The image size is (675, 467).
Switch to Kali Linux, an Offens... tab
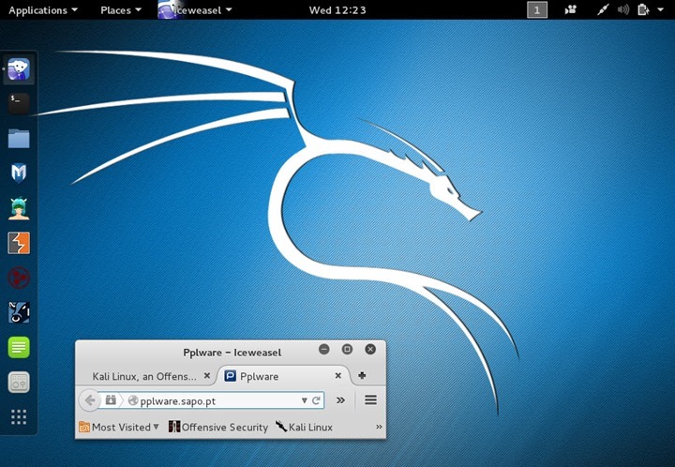144,377
